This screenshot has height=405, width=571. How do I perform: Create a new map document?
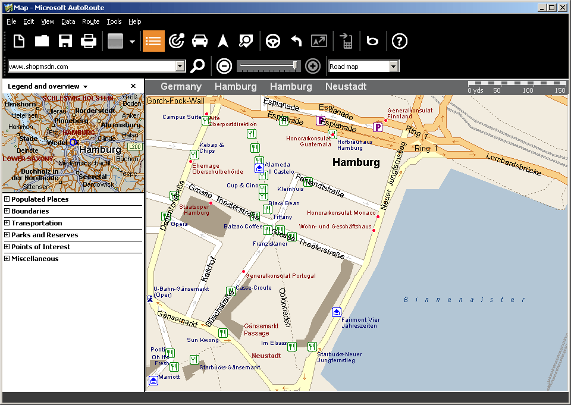coord(19,41)
